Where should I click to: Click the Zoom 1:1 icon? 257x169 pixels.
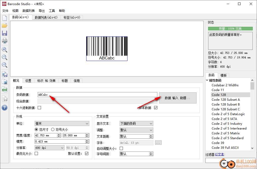tap(5, 65)
